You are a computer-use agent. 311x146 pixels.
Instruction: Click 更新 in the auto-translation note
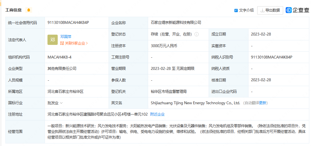(263, 103)
